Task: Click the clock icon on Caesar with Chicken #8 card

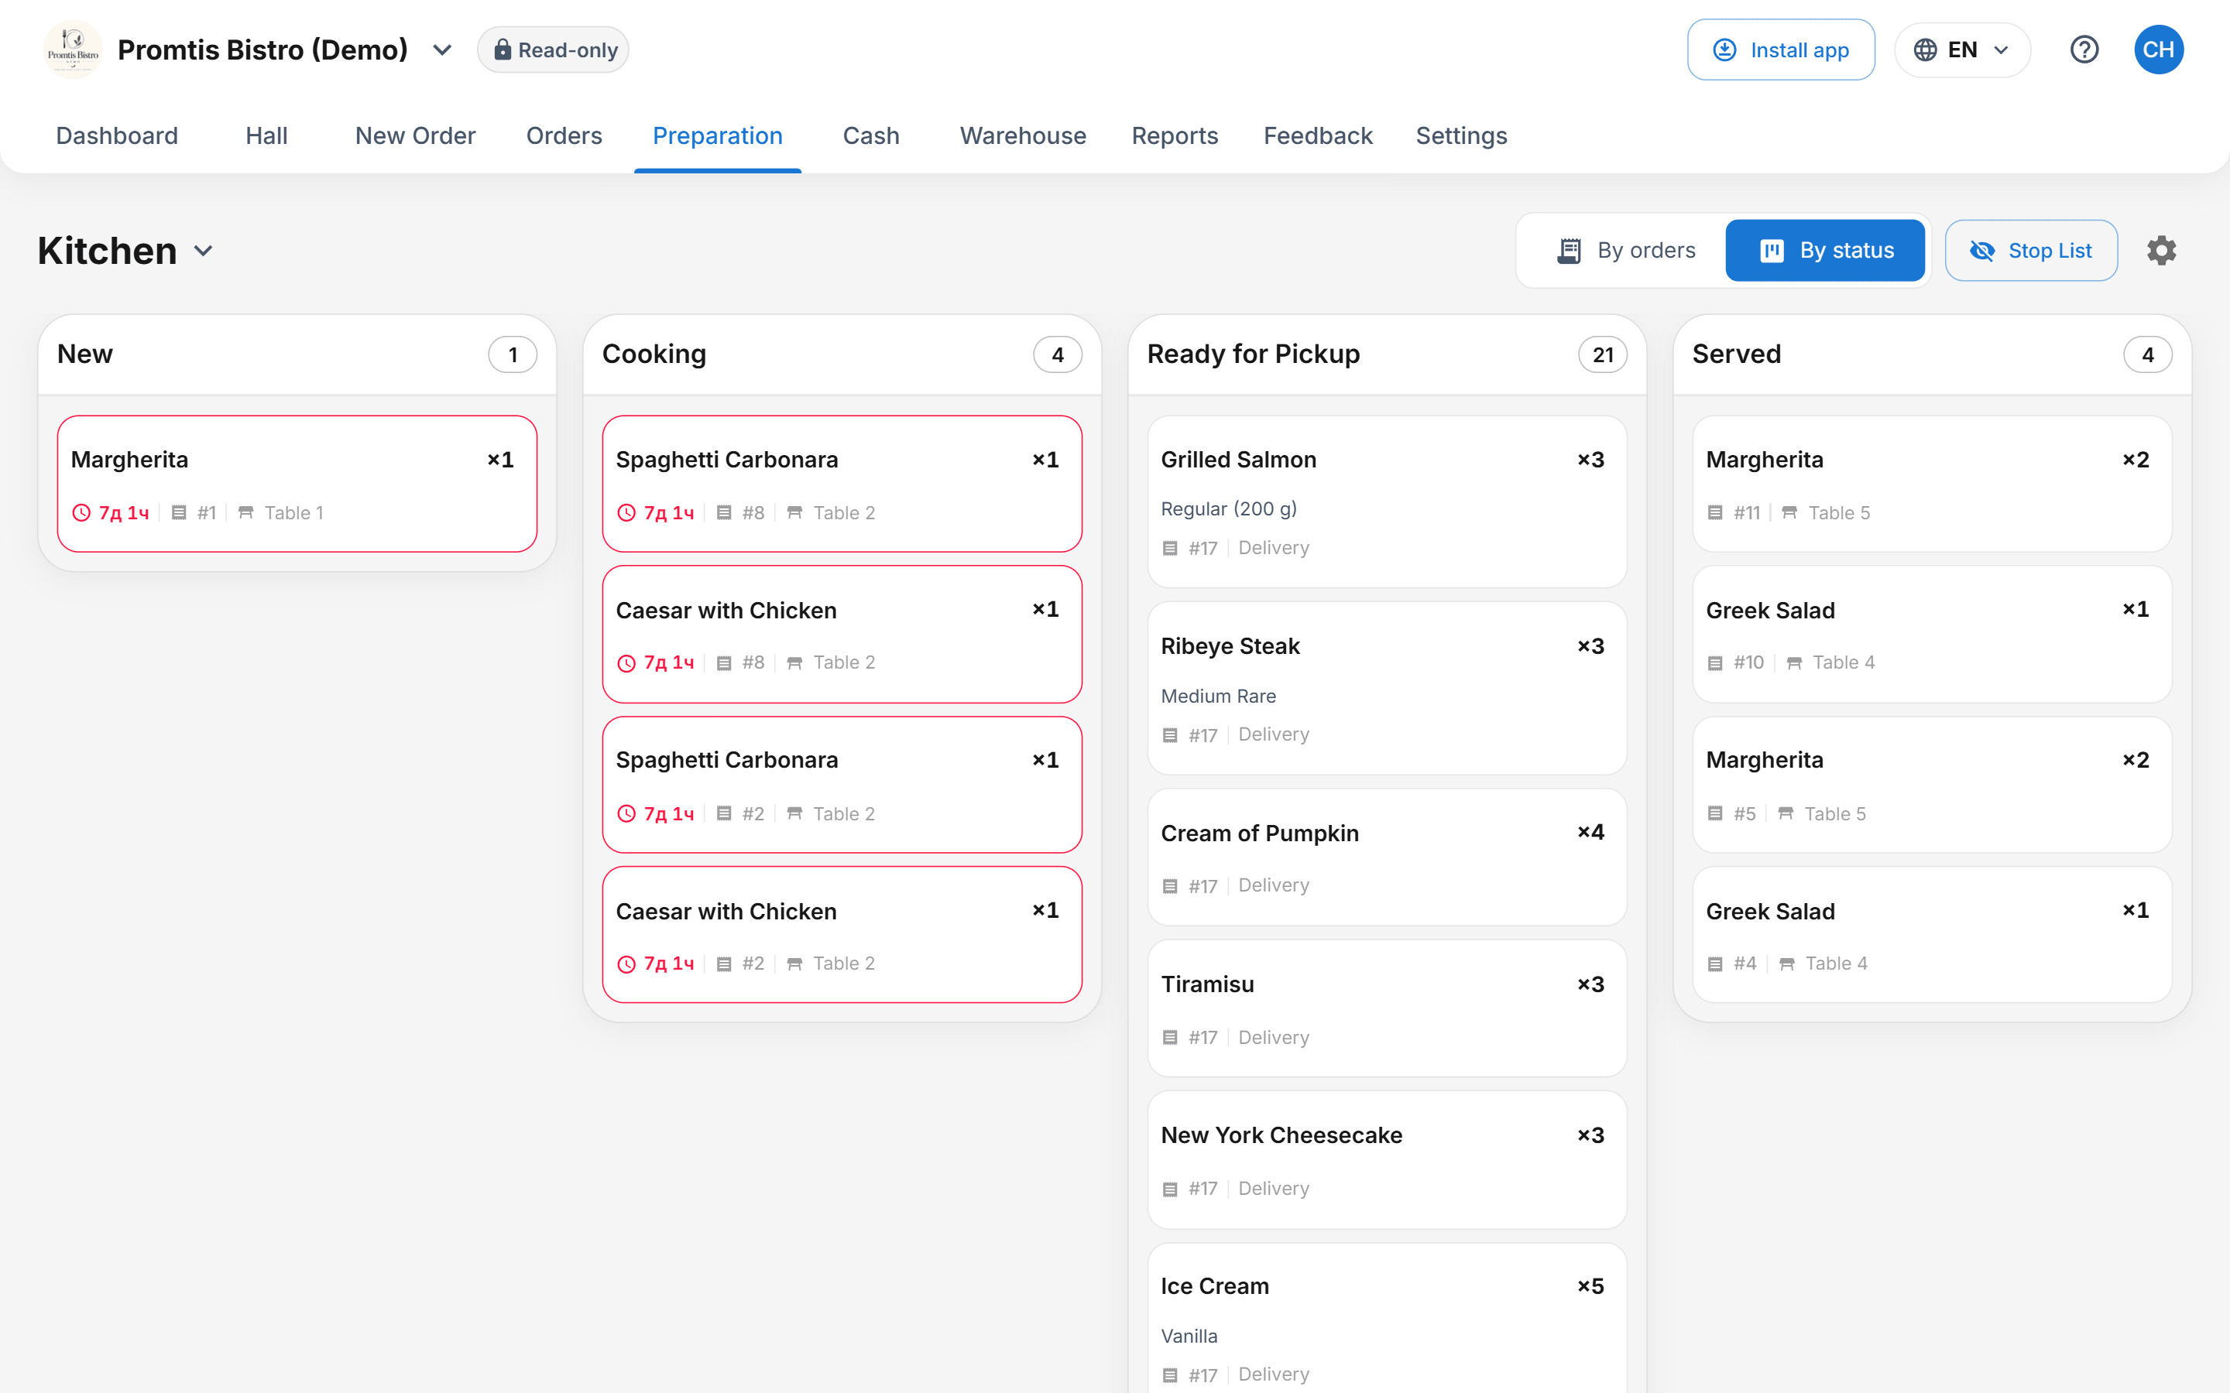Action: click(626, 663)
